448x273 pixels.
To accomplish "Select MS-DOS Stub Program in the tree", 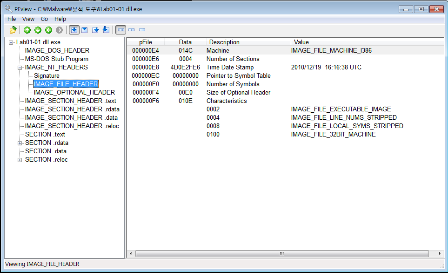I will click(57, 59).
